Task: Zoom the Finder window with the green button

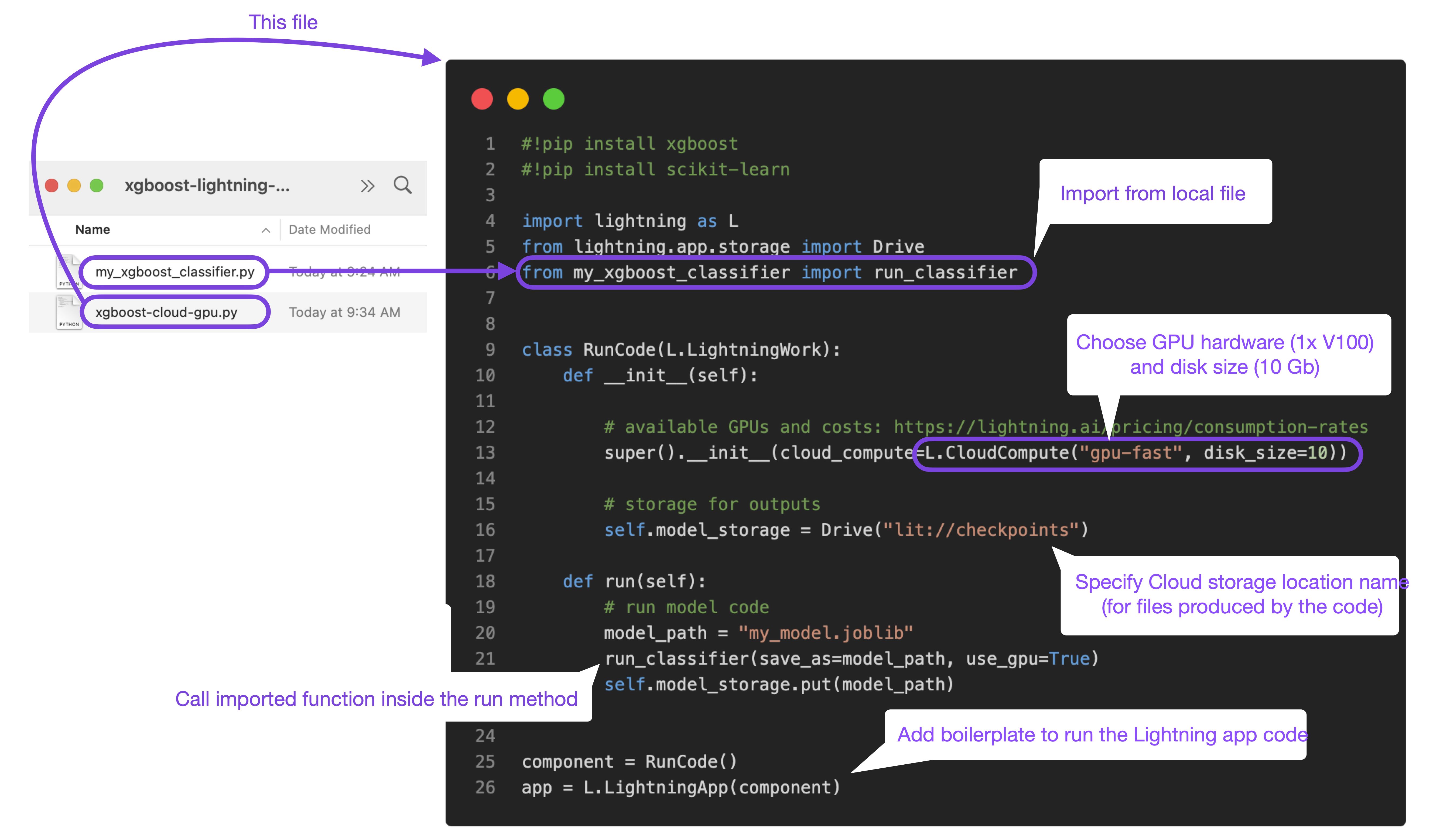Action: [97, 185]
